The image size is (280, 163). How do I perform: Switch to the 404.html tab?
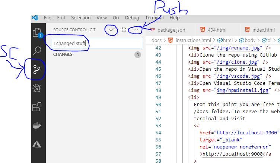point(217,30)
